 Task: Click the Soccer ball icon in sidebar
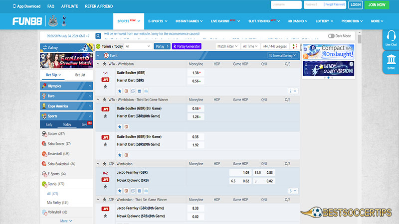[x=44, y=134]
